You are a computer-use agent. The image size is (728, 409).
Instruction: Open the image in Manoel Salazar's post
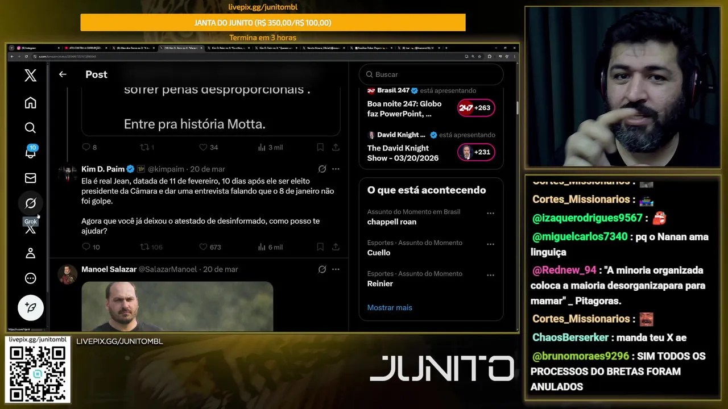click(x=177, y=306)
